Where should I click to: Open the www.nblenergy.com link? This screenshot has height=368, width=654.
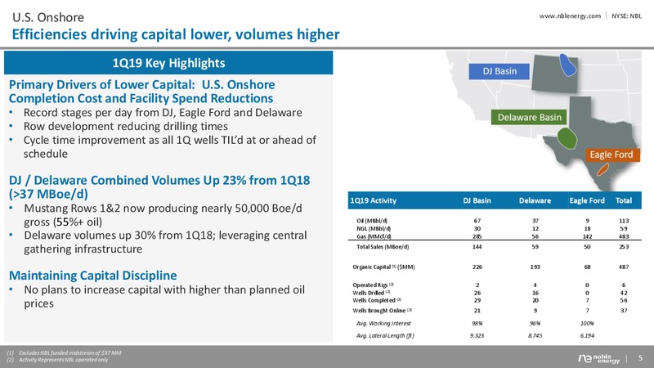pyautogui.click(x=570, y=16)
